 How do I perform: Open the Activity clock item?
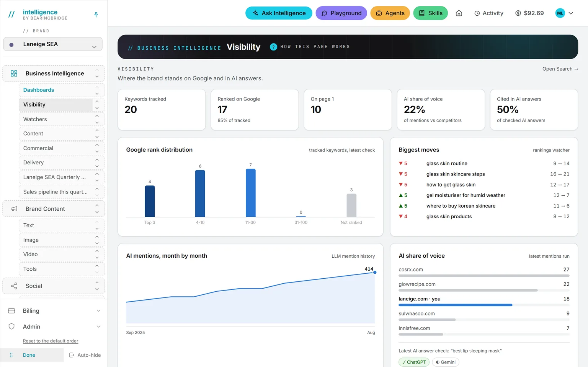tap(489, 13)
